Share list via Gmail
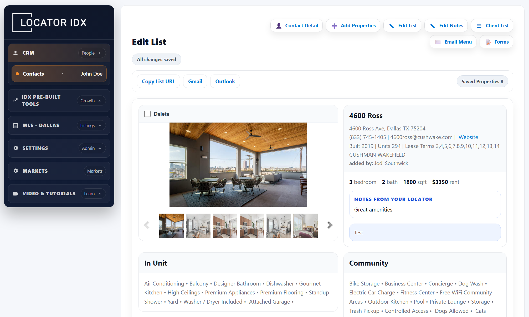 point(195,81)
